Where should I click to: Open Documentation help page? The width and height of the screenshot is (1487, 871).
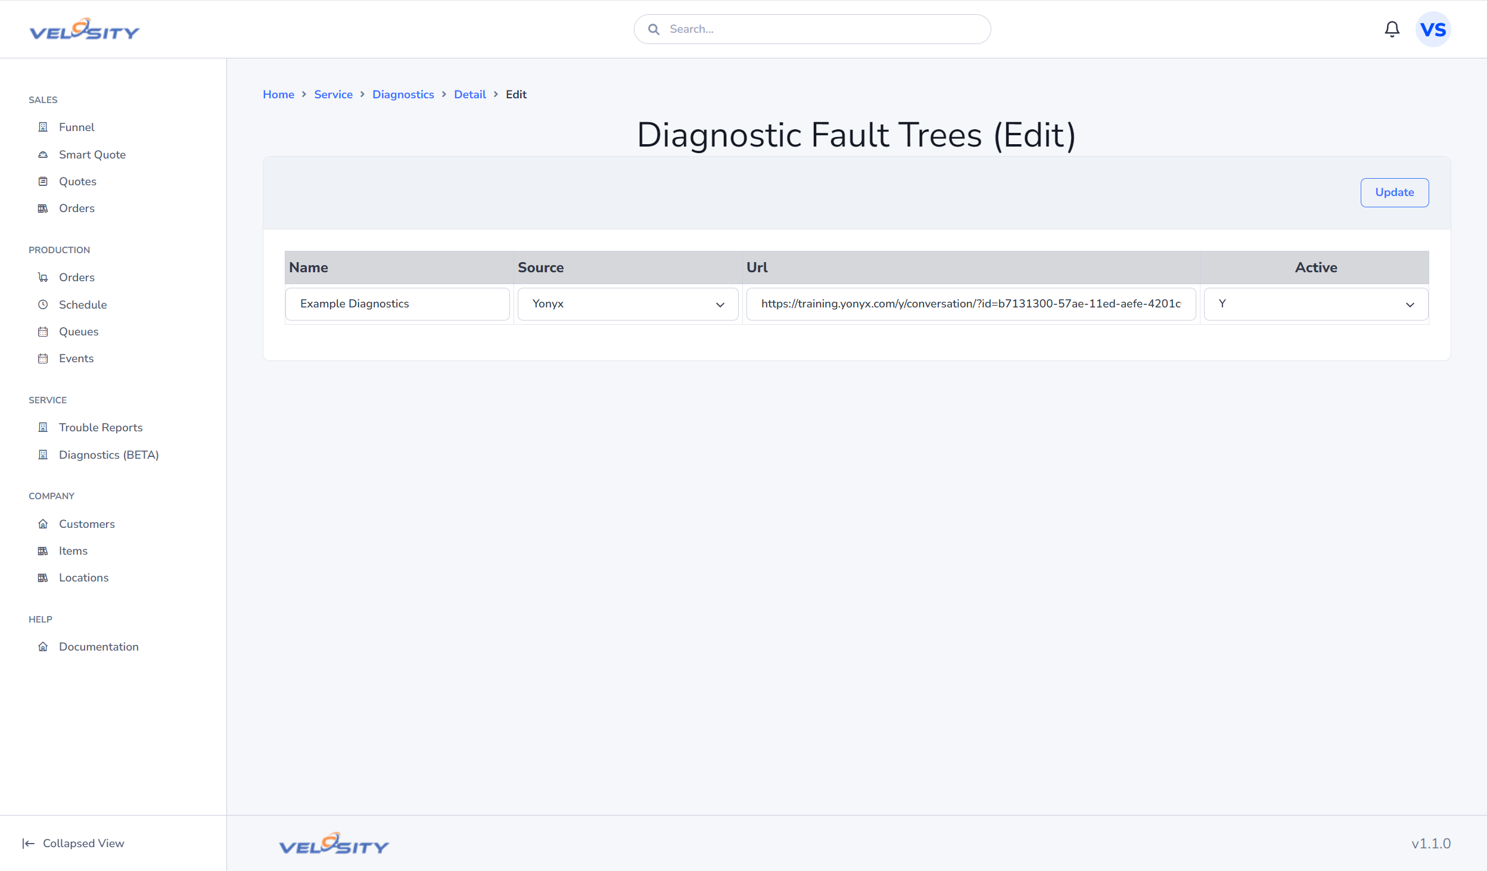[x=99, y=646]
